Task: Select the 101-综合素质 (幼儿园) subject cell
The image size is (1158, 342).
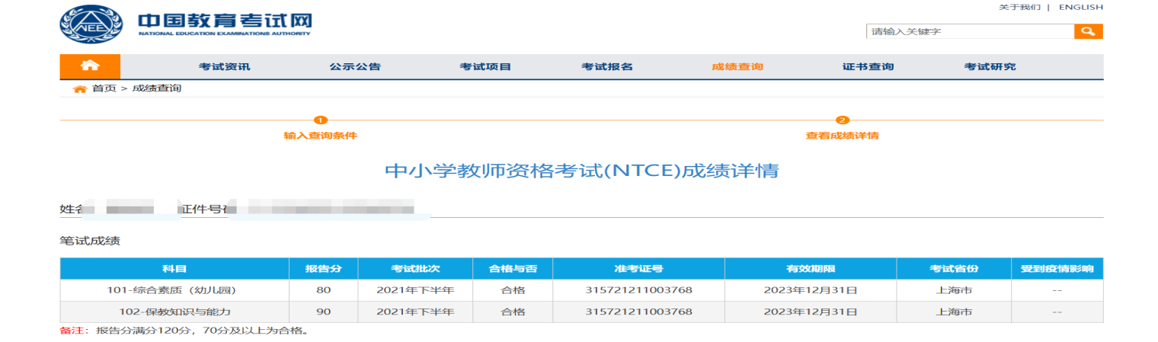Action: (x=174, y=290)
